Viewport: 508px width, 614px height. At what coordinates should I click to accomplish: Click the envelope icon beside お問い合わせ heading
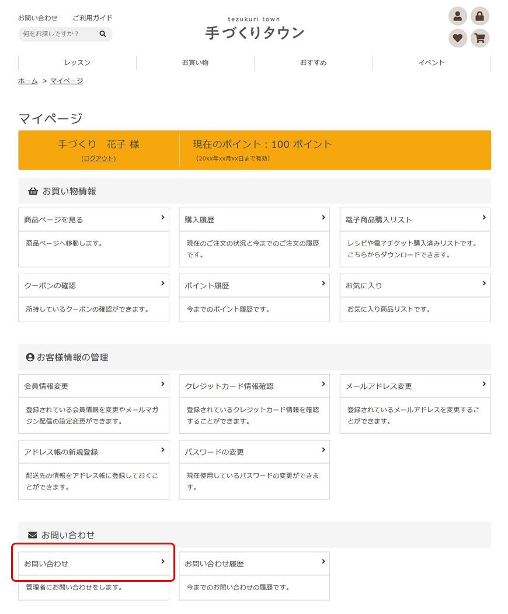point(33,535)
